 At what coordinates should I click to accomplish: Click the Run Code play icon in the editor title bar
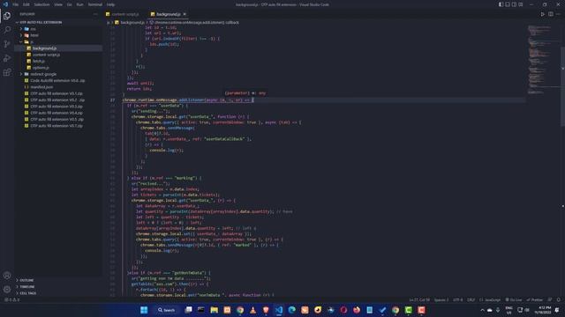(x=542, y=14)
